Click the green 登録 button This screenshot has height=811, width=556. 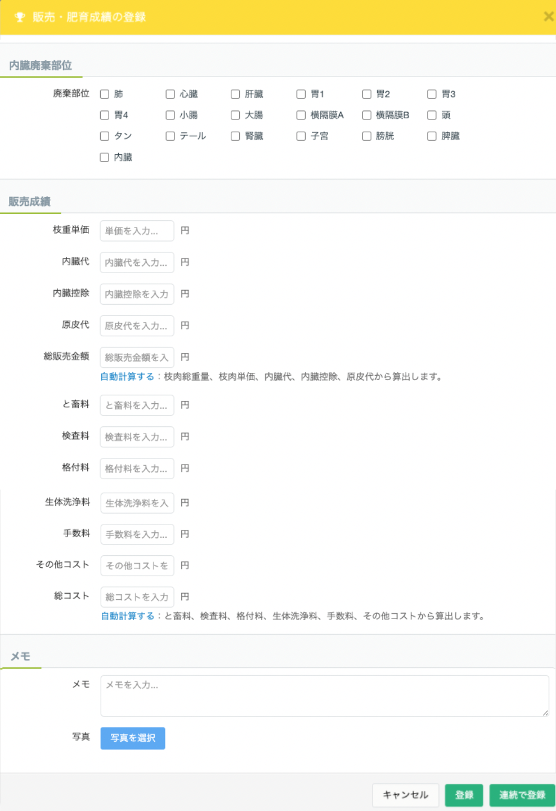click(464, 795)
